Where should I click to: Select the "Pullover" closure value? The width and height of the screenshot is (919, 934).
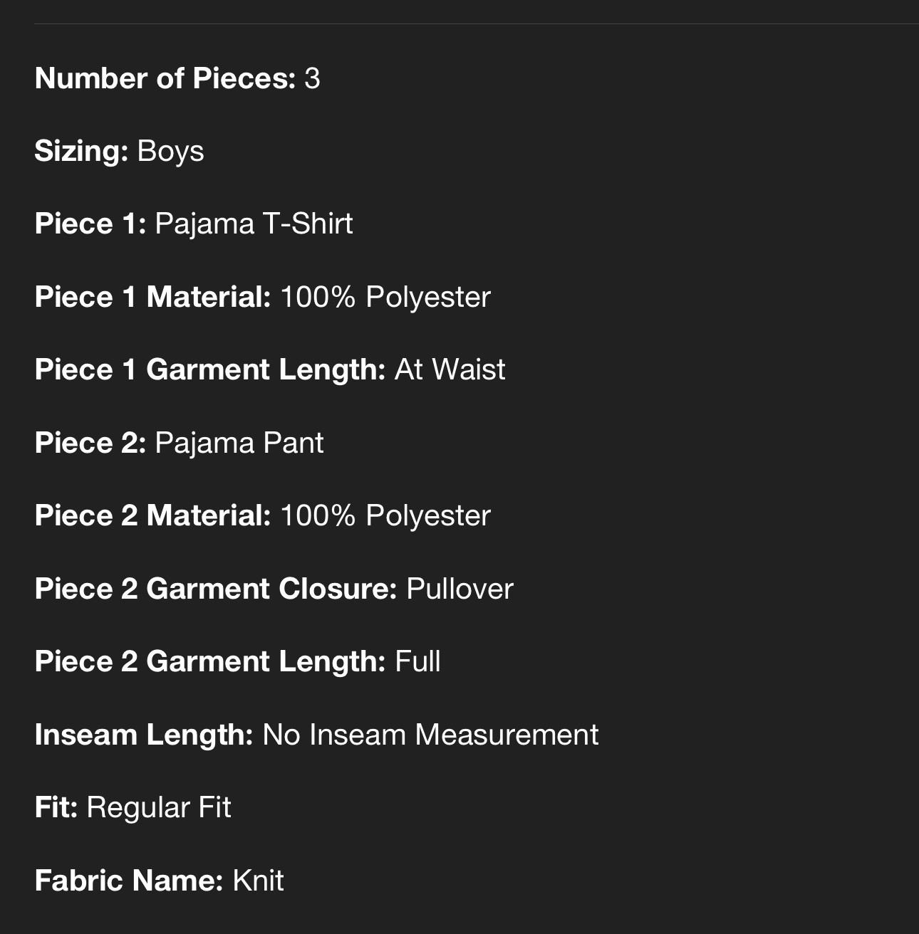(459, 589)
